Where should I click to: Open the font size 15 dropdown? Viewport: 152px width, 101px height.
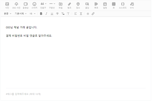tap(32, 14)
